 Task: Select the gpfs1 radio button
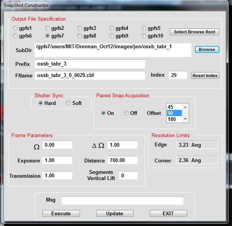coord(15,28)
